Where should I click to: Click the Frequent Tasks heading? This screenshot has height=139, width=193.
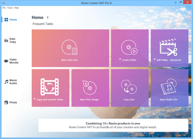click(x=43, y=24)
